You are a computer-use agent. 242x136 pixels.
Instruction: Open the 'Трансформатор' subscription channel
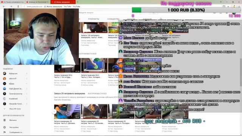pos(15,94)
